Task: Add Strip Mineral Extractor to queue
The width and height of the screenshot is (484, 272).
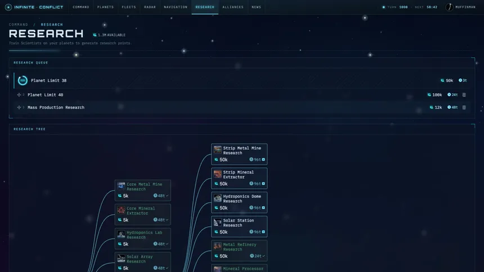Action: [x=263, y=184]
